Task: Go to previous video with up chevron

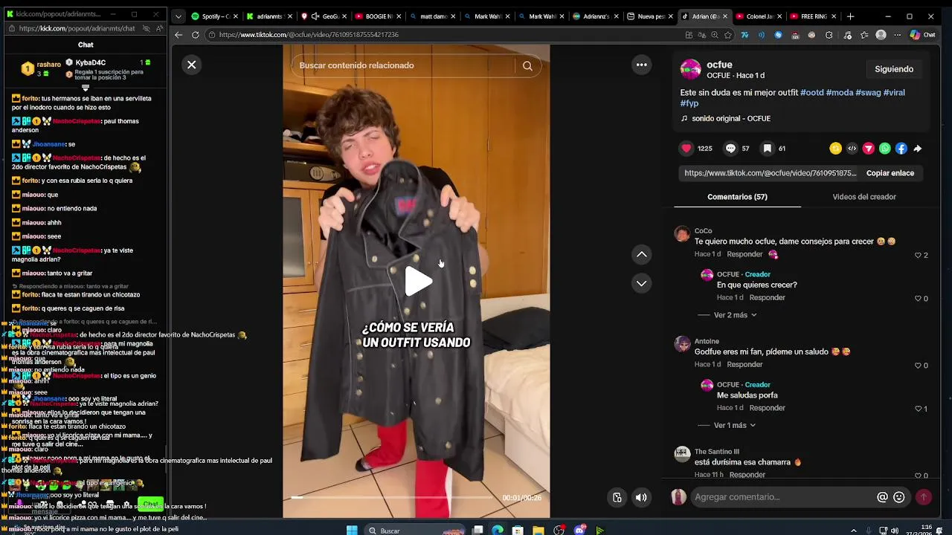Action: pos(641,255)
